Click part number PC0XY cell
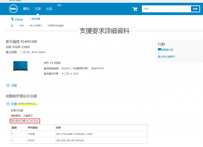 tap(41, 141)
